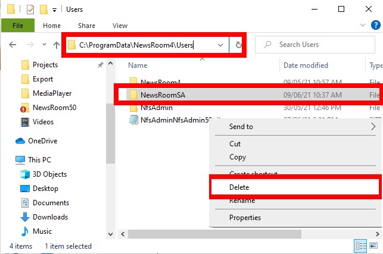Switch to Details view icon in status bar

pos(360,246)
